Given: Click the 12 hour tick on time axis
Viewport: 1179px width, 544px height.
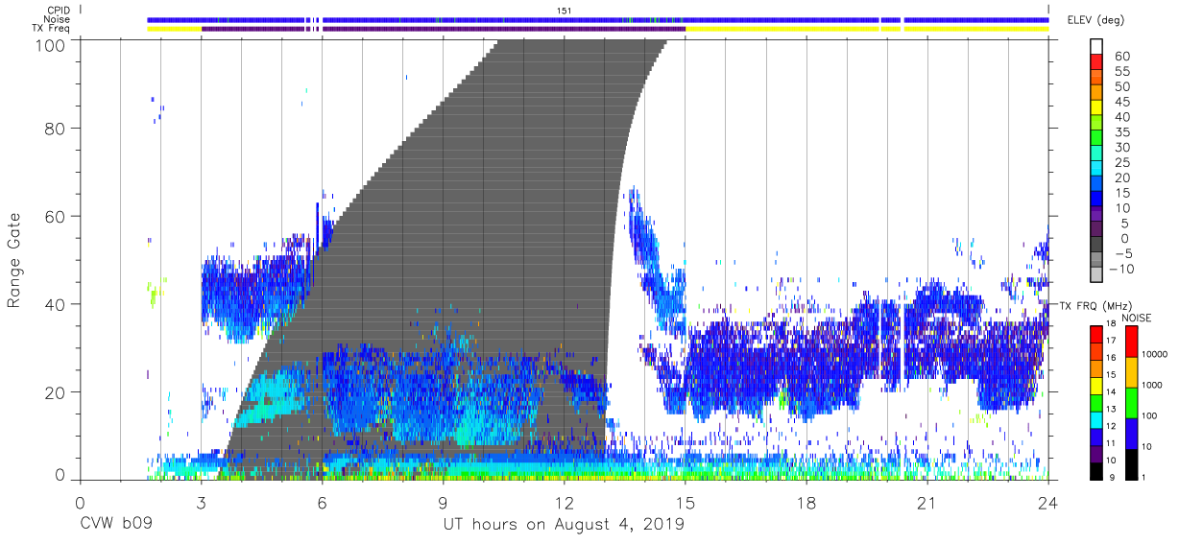Looking at the screenshot, I should coord(564,503).
